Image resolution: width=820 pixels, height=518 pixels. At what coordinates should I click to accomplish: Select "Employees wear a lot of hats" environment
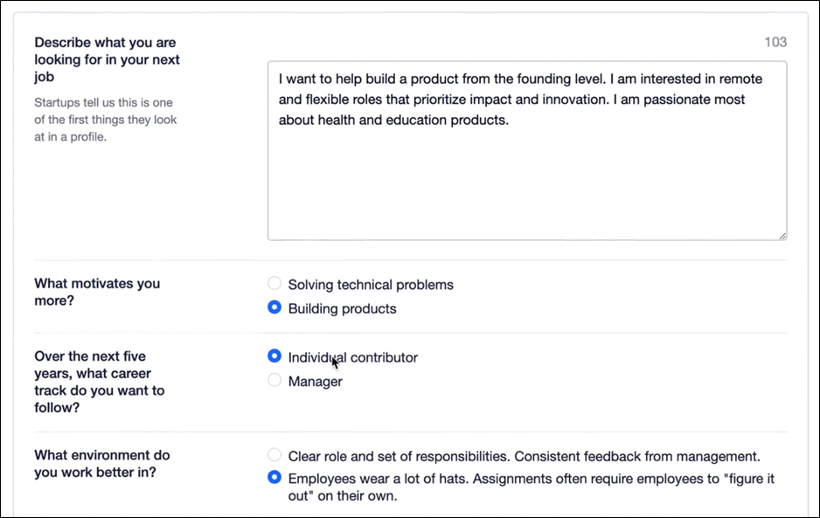click(x=274, y=478)
